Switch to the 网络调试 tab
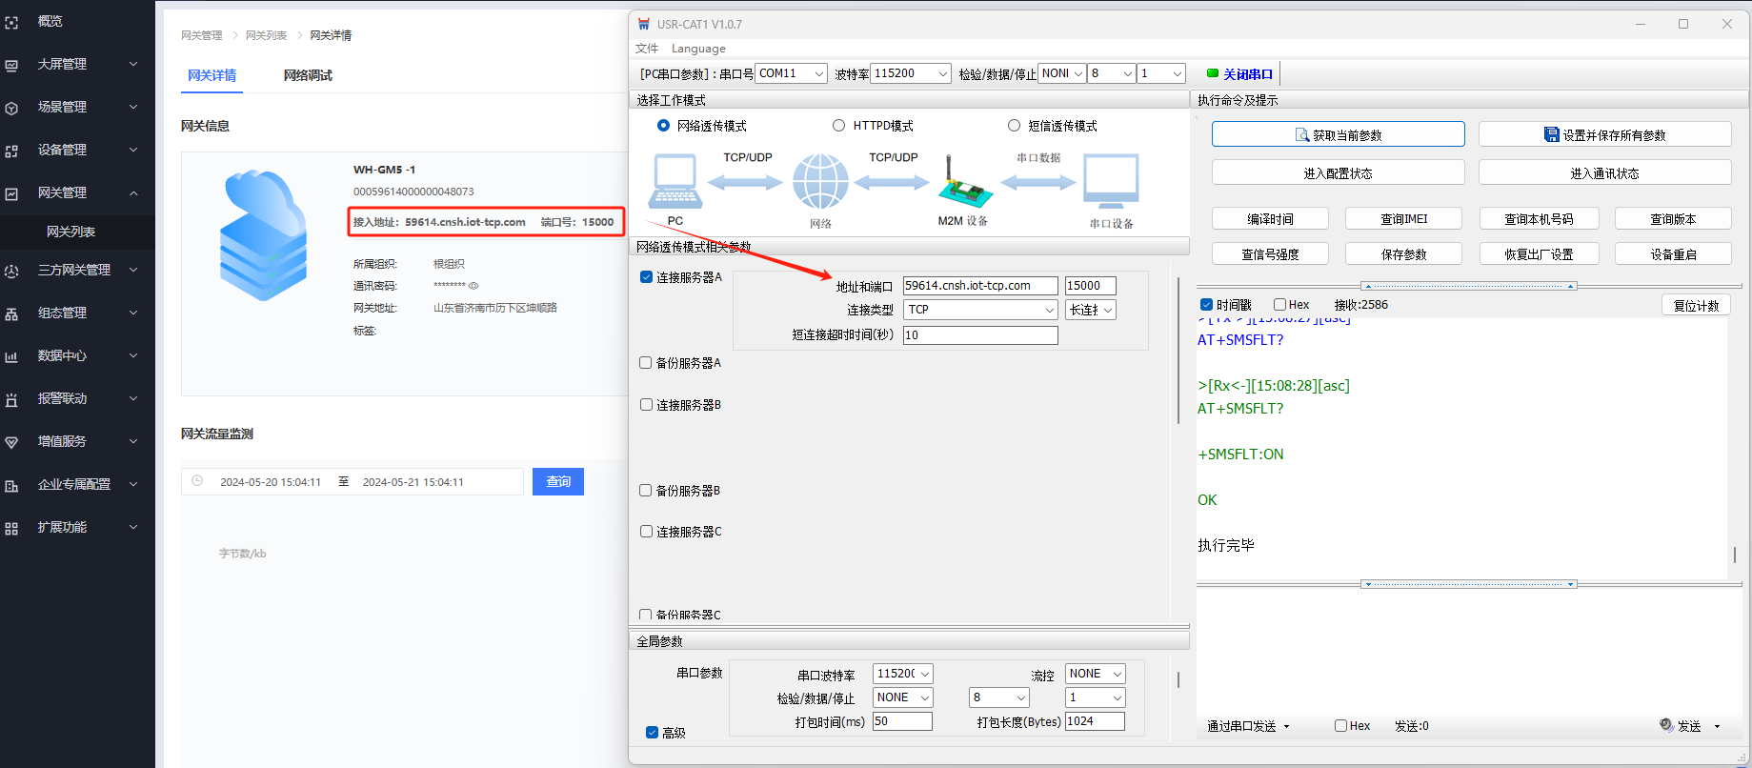The height and width of the screenshot is (768, 1752). click(x=308, y=75)
